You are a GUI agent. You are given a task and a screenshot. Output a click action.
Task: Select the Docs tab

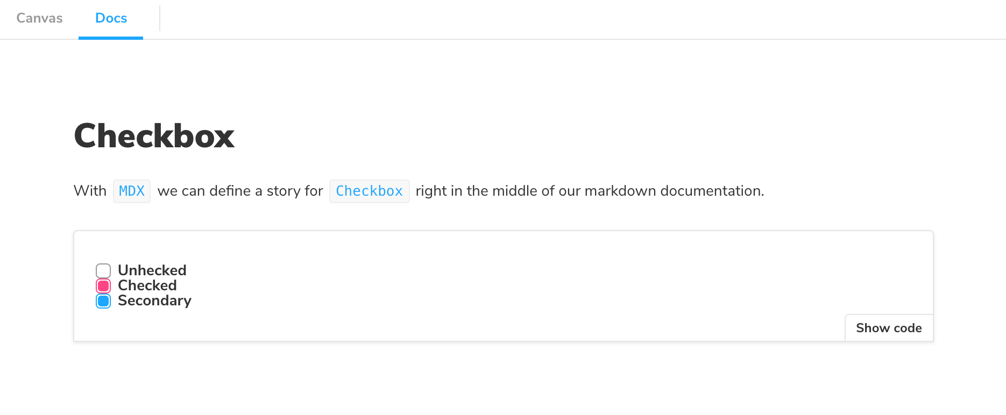[x=111, y=18]
